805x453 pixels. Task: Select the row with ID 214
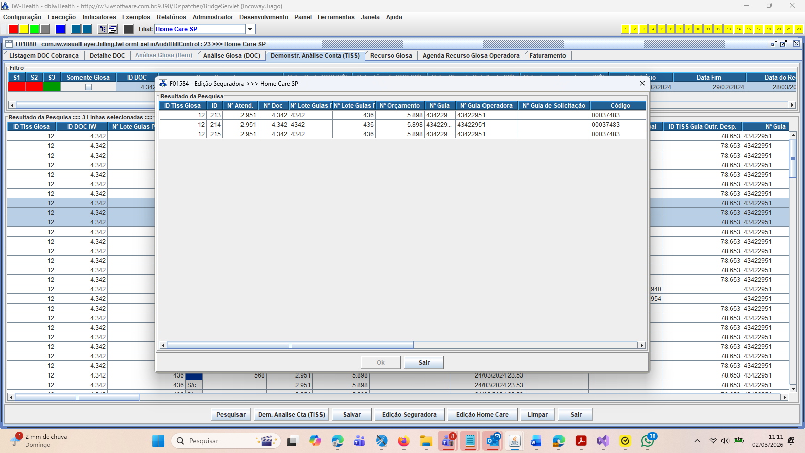click(x=215, y=125)
